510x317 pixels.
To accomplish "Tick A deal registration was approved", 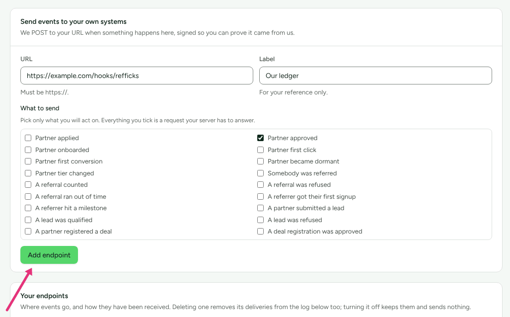I will (261, 232).
